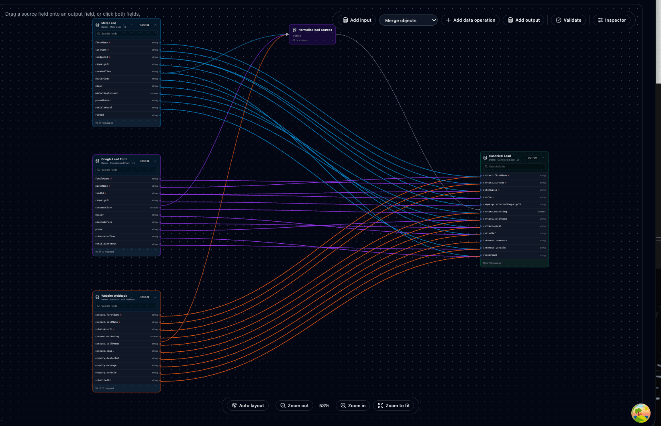
Task: Select leadId field in Google Lead Form
Action: (x=126, y=193)
